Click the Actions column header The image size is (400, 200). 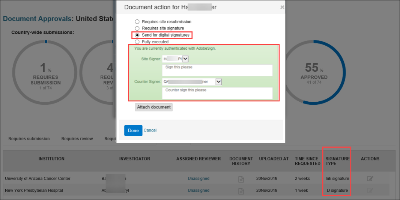pyautogui.click(x=370, y=159)
